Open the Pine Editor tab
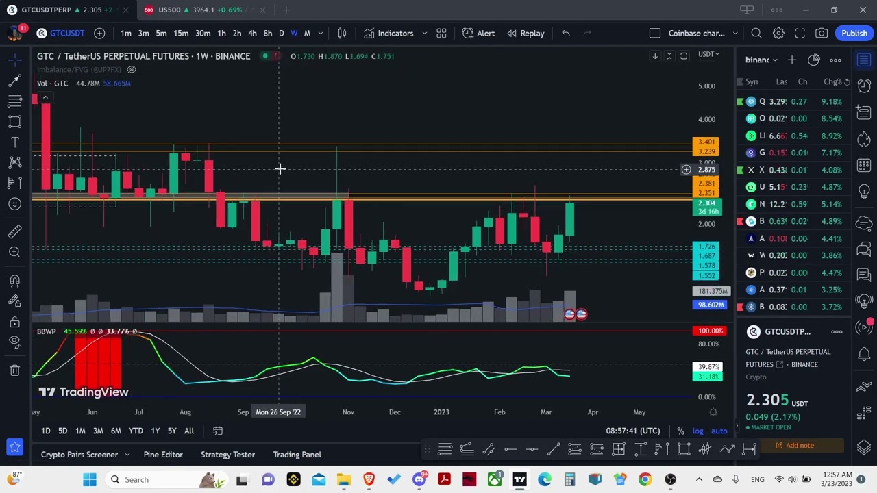The width and height of the screenshot is (877, 493). point(163,455)
